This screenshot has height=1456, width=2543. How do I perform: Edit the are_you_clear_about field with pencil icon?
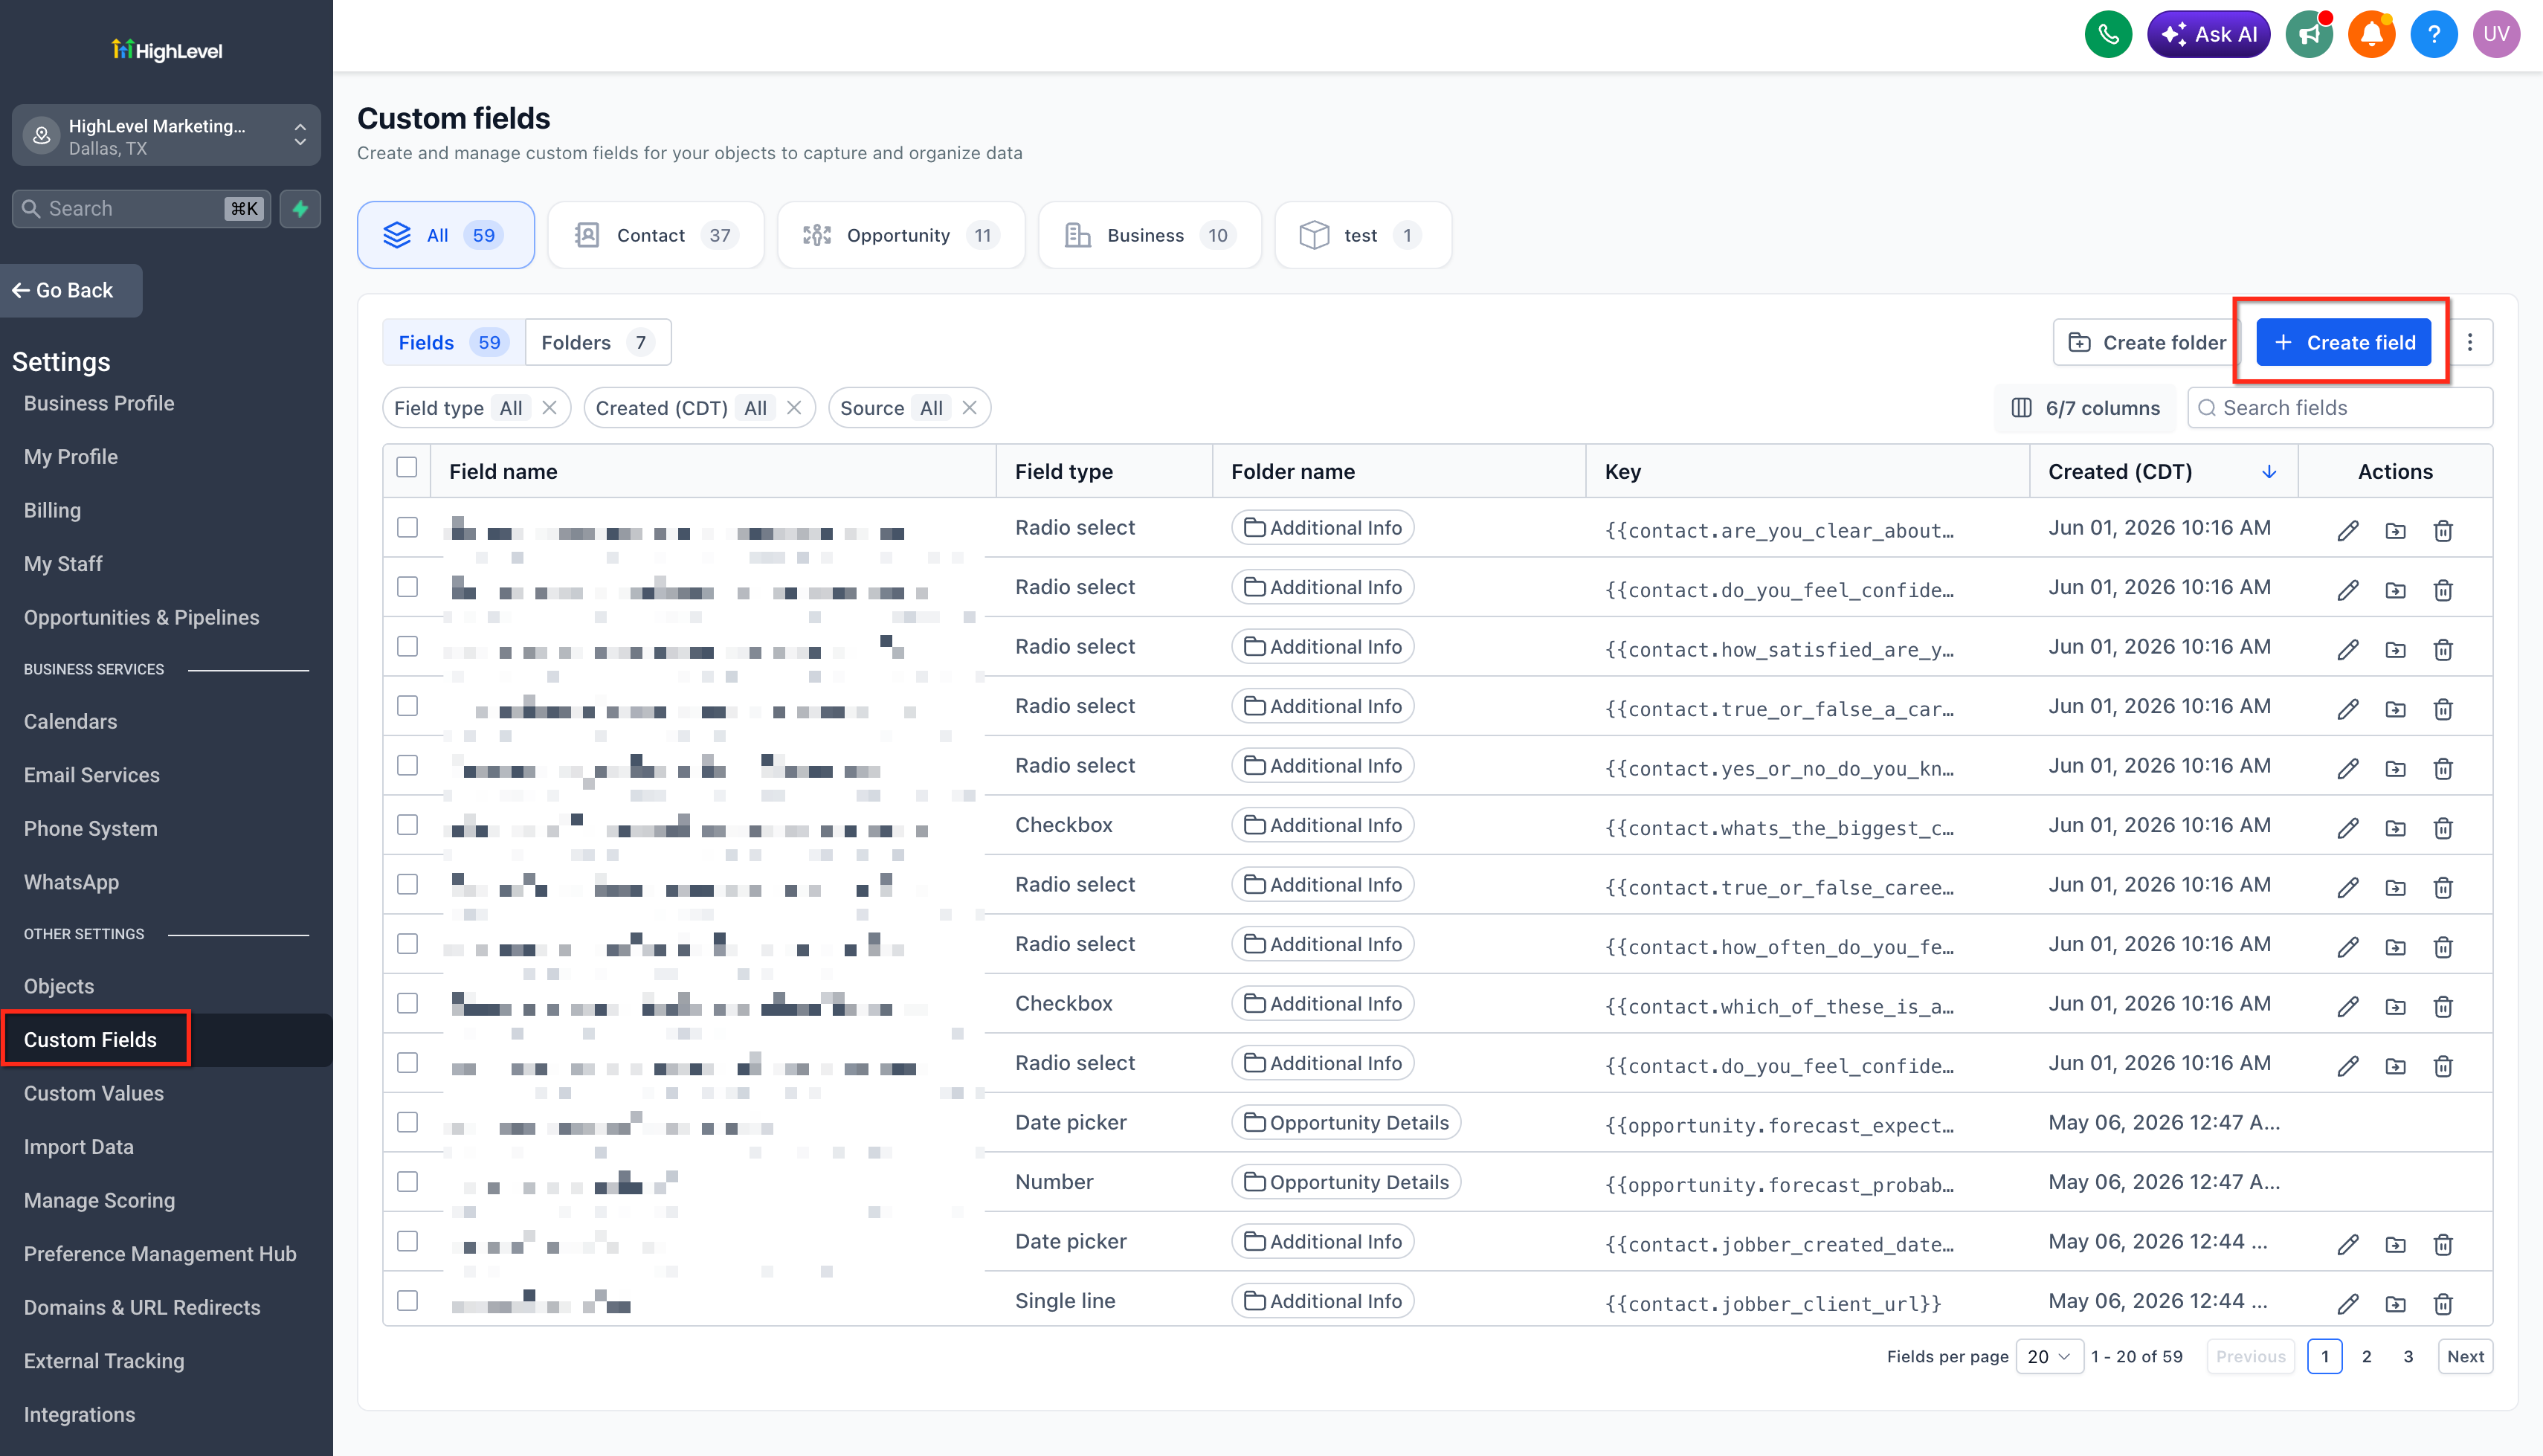(2348, 530)
